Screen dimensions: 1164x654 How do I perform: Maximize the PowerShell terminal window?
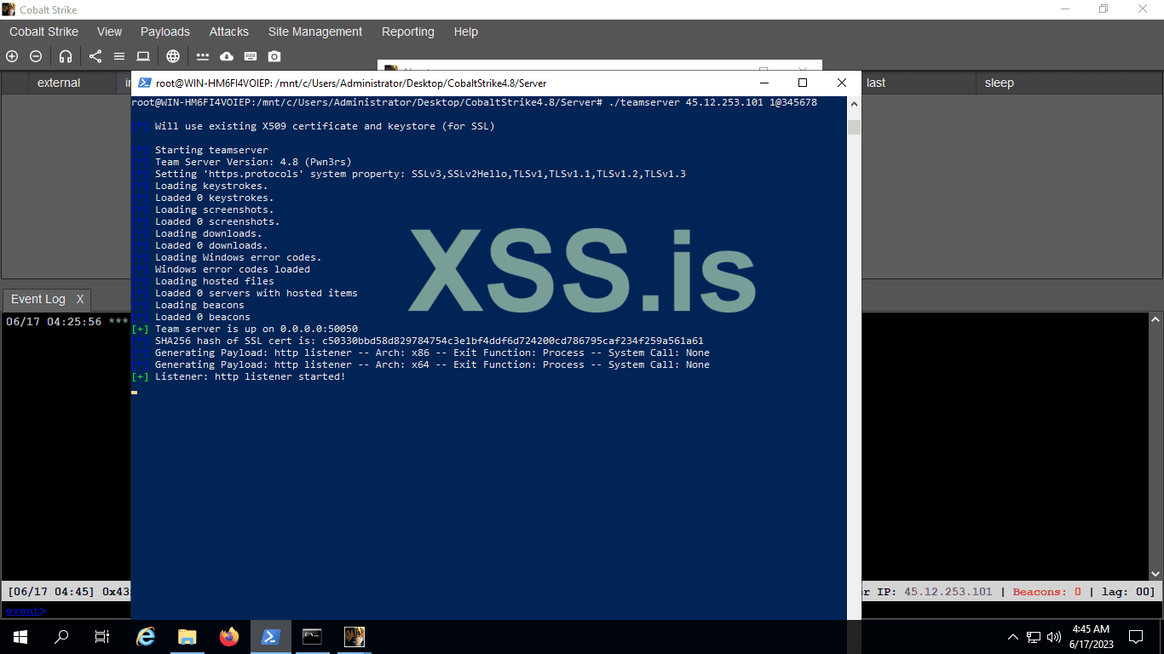point(803,83)
